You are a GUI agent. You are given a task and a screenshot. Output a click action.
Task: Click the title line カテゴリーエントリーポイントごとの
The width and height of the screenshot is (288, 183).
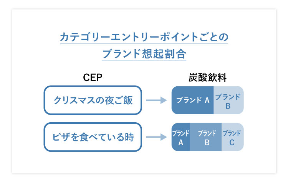tap(144, 37)
